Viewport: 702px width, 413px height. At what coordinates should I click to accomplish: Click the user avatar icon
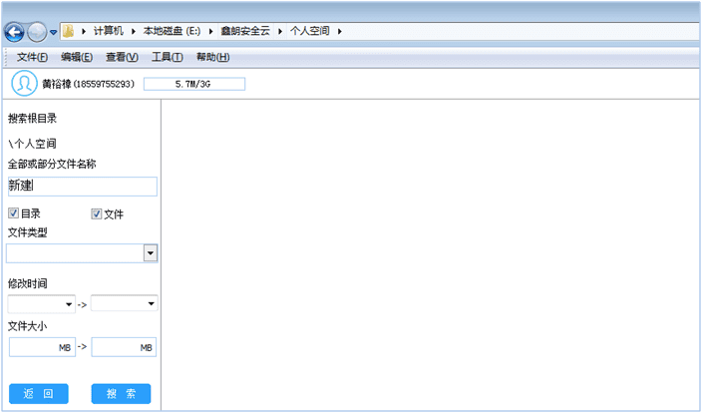(x=24, y=84)
